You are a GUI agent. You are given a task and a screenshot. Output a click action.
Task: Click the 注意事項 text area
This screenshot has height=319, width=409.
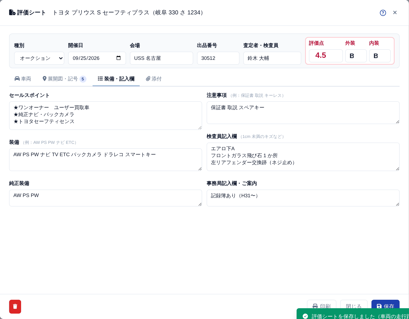(x=303, y=113)
